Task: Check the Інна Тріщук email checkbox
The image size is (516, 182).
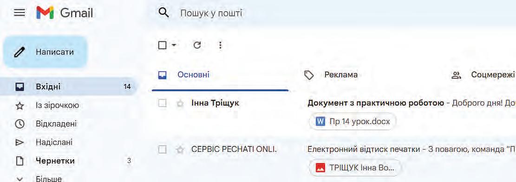Action: tap(162, 103)
